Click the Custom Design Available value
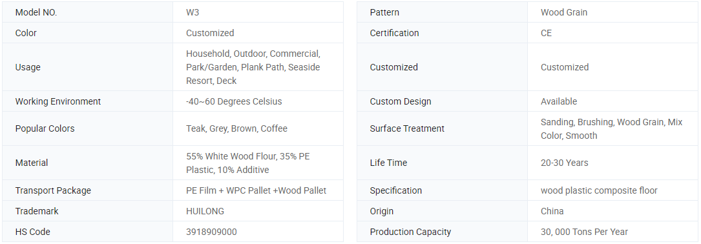Viewport: 701px width, 244px height. 559,101
